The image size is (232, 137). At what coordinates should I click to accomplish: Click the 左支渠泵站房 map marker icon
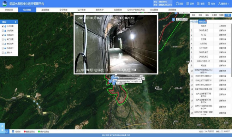click(x=173, y=19)
